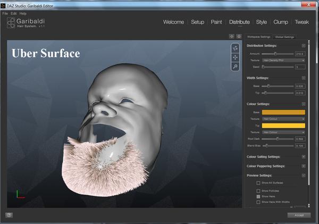This screenshot has width=319, height=224.
Task: Toggle Show Hairs checkbox
Action: [x=258, y=196]
